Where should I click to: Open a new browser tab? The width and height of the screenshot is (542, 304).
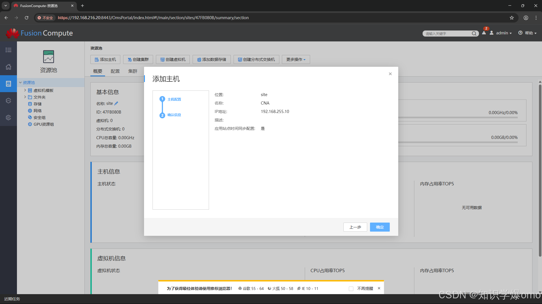pyautogui.click(x=82, y=6)
